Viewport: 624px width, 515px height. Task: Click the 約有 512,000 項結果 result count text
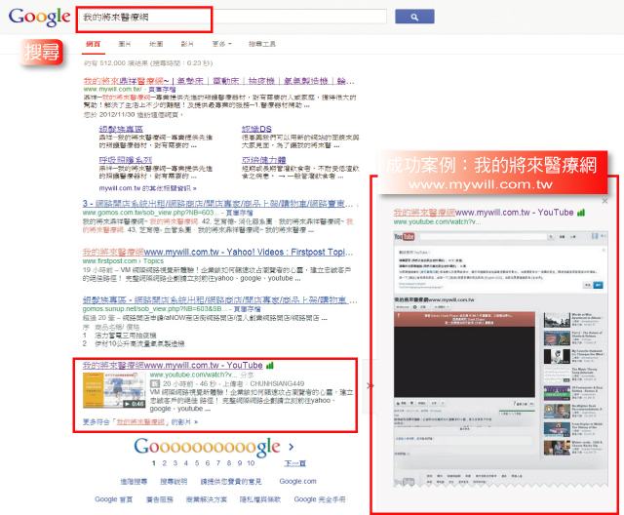click(148, 62)
